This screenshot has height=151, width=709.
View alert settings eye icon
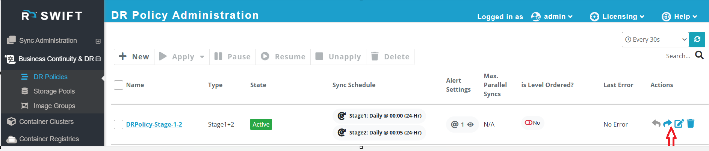click(x=470, y=124)
